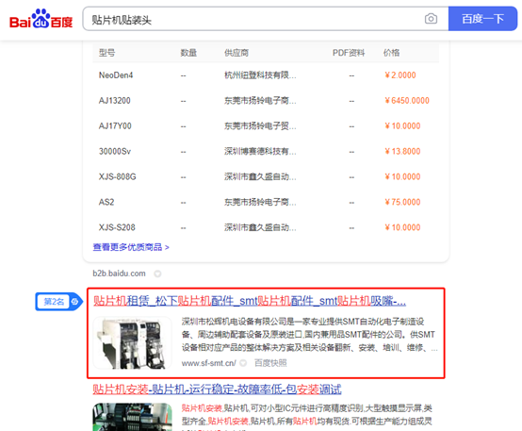Open result titled 贴片机租赁_松下贴片机配件
522x431 pixels.
tap(250, 301)
